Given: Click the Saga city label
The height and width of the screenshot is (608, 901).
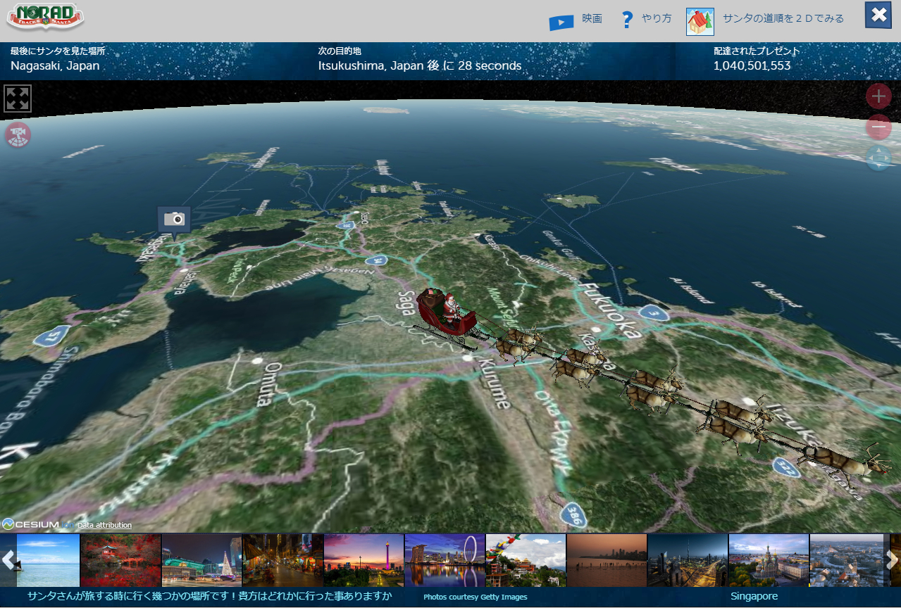Looking at the screenshot, I should [x=406, y=303].
